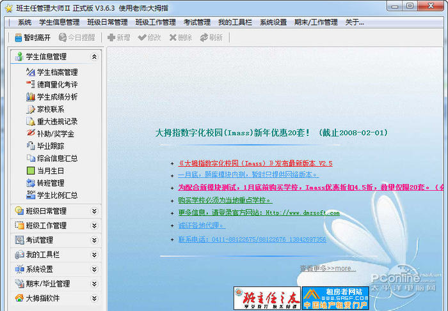Select the 转班管理 text label

51,183
